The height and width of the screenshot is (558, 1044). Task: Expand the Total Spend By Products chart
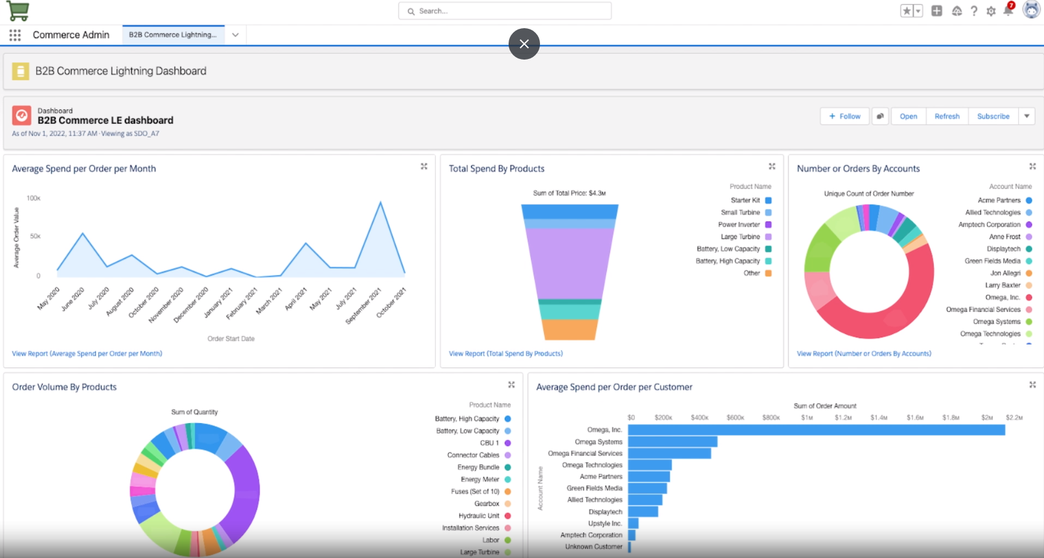(772, 166)
